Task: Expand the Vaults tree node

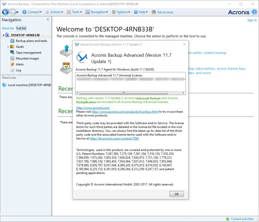Action: coord(8,47)
